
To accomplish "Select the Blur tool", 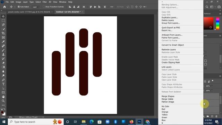I will point(3,72).
